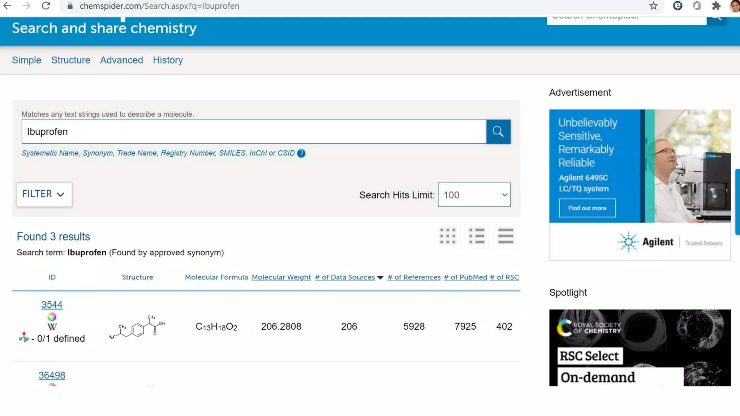The width and height of the screenshot is (740, 416).
Task: Open the History tab
Action: pos(168,60)
